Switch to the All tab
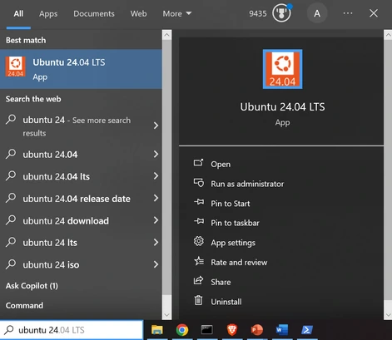The width and height of the screenshot is (392, 340). 18,13
